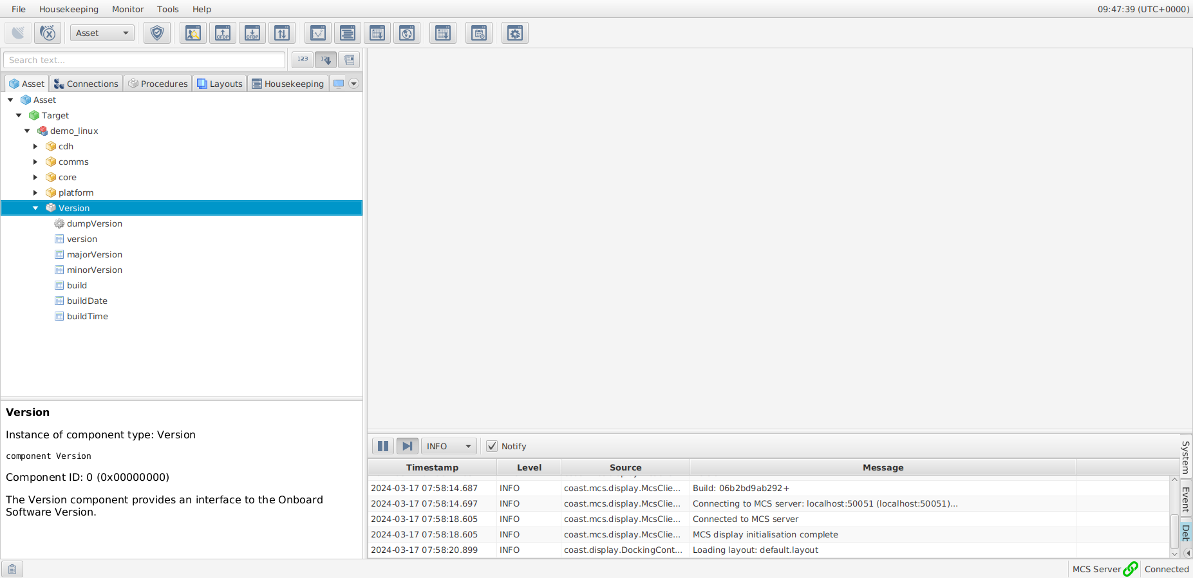Open the table download window icon left of globe

pyautogui.click(x=377, y=33)
